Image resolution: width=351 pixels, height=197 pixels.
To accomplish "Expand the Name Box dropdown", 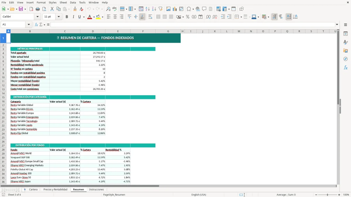I will pos(29,25).
